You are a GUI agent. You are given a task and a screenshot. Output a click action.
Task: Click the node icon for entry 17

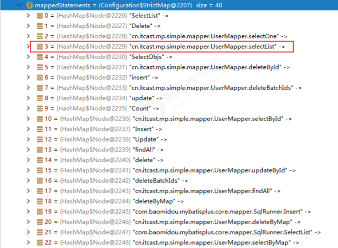40,191
